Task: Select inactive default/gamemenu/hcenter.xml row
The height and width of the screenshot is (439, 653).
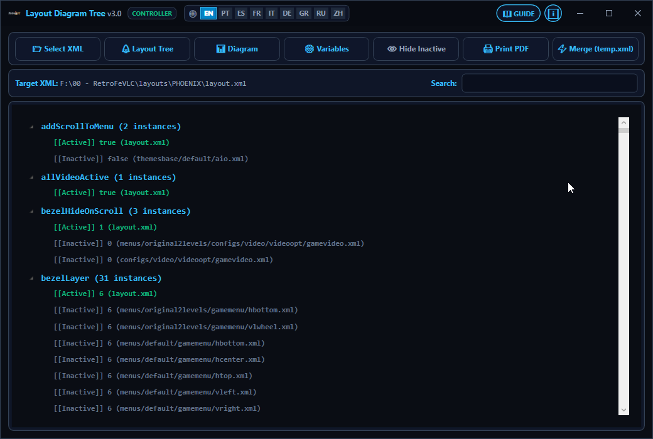Action: 159,359
